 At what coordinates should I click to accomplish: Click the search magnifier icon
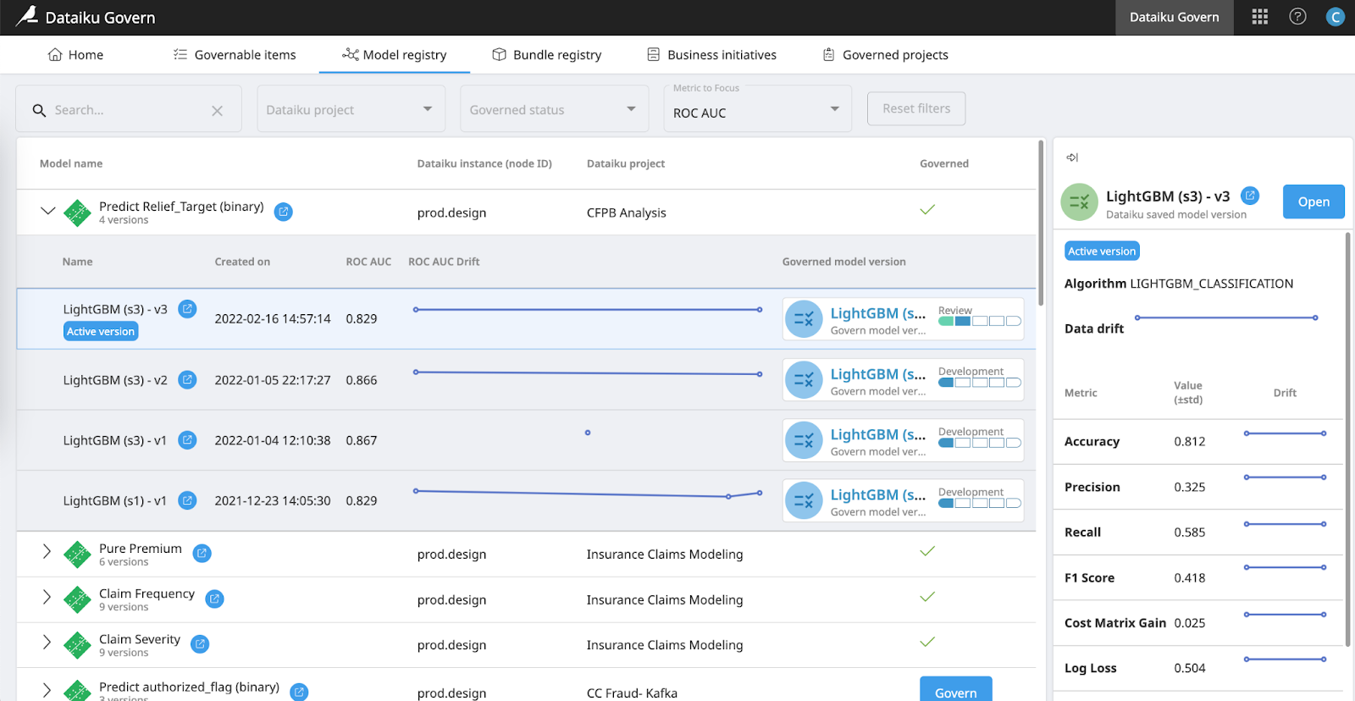tap(39, 110)
